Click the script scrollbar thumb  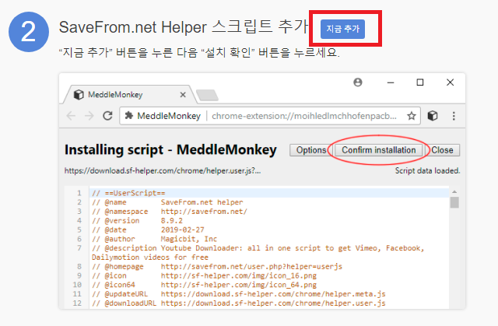click(454, 202)
